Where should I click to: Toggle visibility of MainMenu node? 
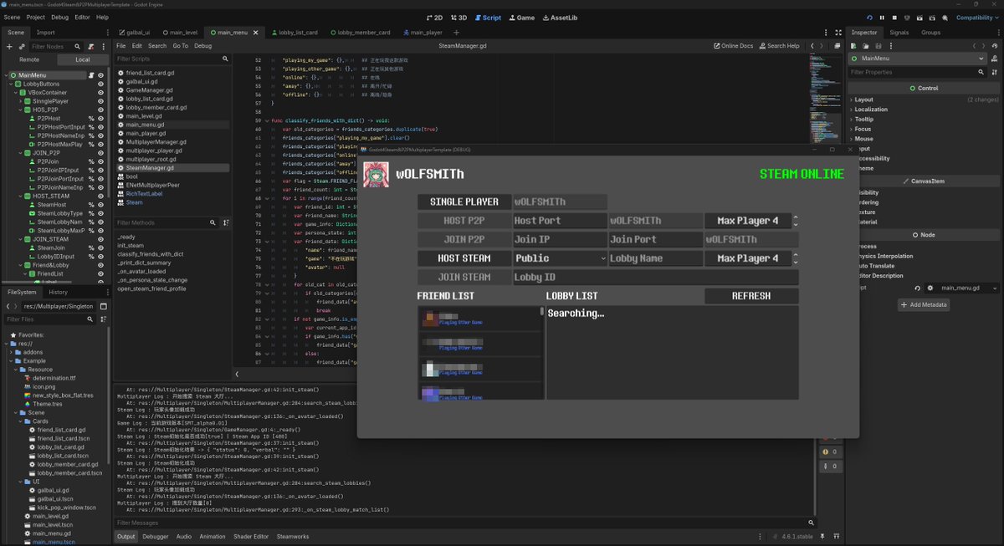point(100,75)
